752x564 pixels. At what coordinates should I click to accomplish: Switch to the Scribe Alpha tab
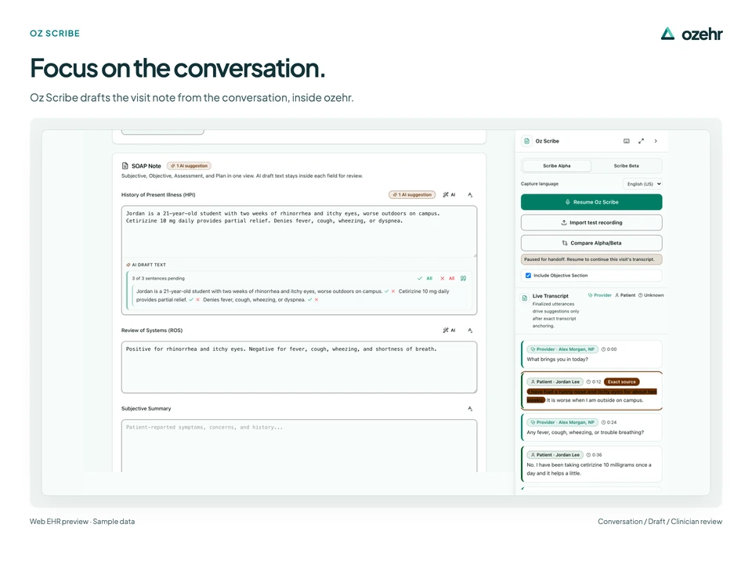[557, 166]
